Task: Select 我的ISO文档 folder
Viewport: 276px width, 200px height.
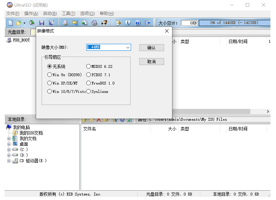Action: 31,133
